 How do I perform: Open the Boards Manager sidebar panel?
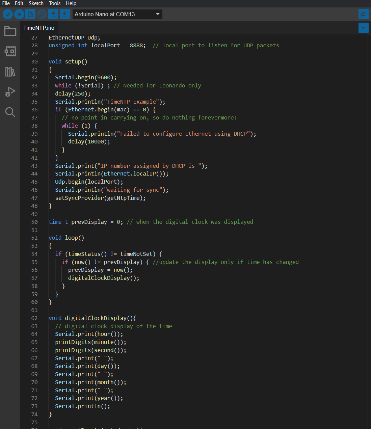tap(10, 51)
